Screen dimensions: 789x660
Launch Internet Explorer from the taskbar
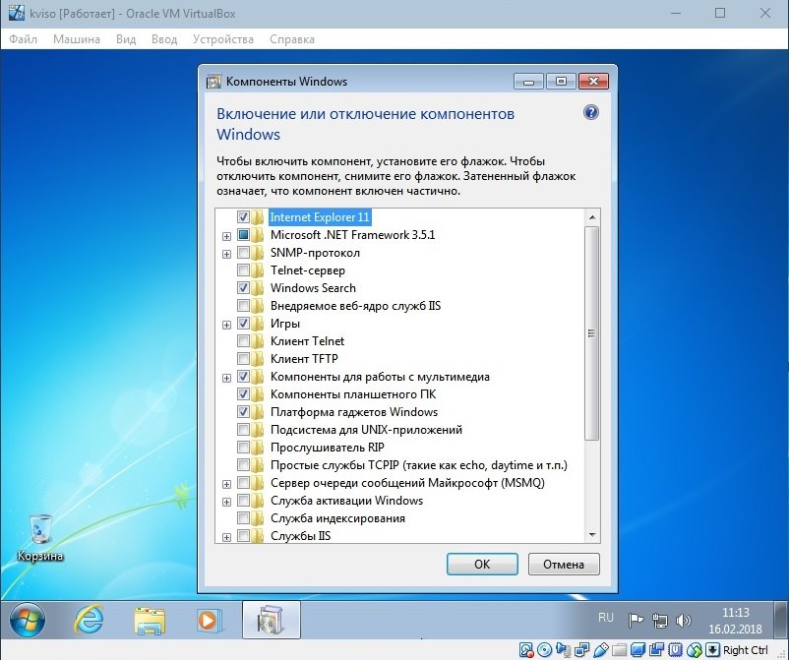[x=89, y=620]
